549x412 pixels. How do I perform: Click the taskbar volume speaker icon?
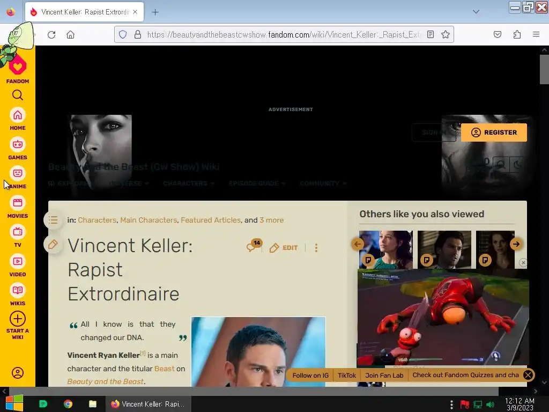pos(491,404)
